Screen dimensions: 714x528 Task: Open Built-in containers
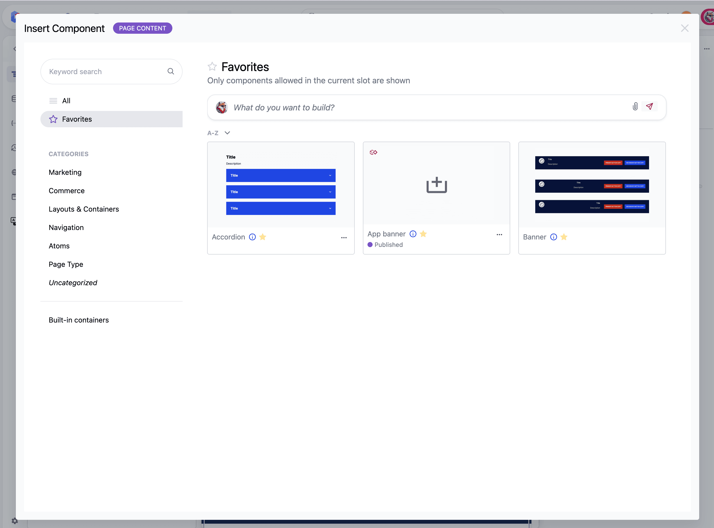click(79, 320)
